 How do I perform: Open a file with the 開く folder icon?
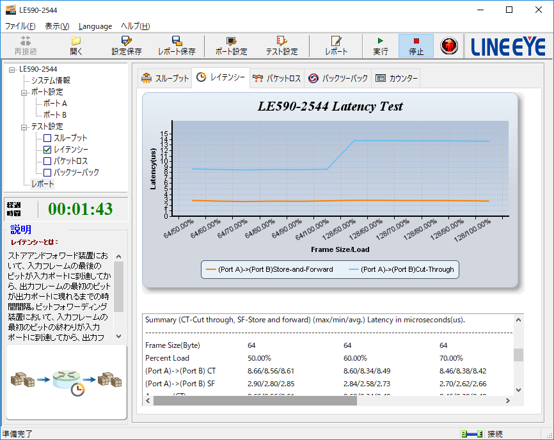click(x=76, y=46)
